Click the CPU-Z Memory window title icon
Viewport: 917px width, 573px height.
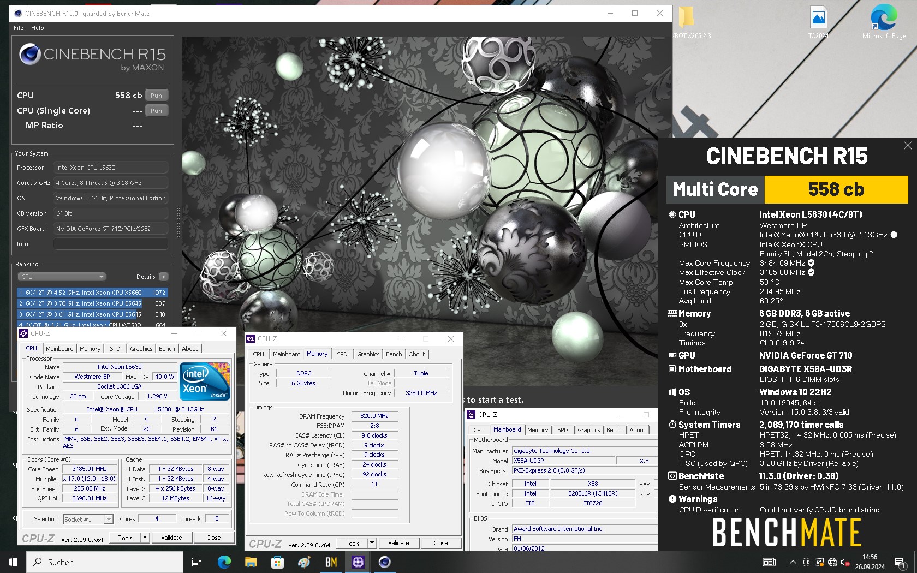(x=251, y=339)
